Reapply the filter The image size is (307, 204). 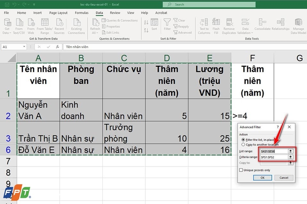coord(181,26)
